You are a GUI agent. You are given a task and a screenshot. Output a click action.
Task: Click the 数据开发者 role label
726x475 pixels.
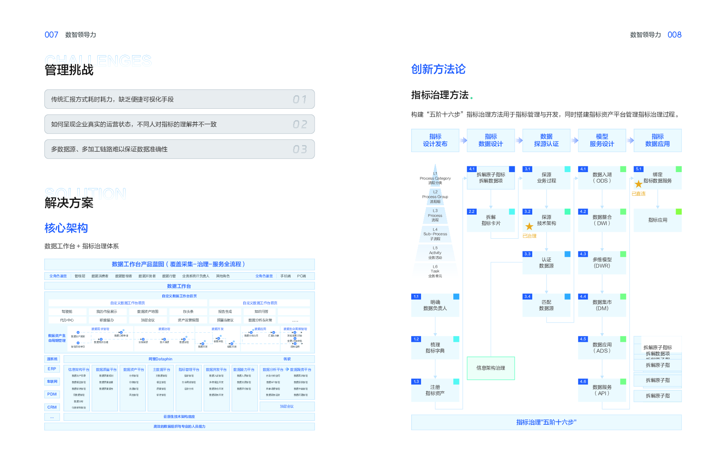147,276
